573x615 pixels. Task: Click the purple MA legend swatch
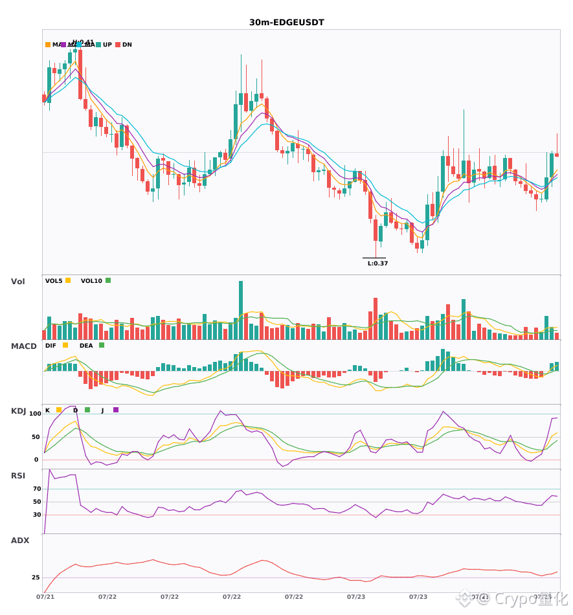pos(63,45)
